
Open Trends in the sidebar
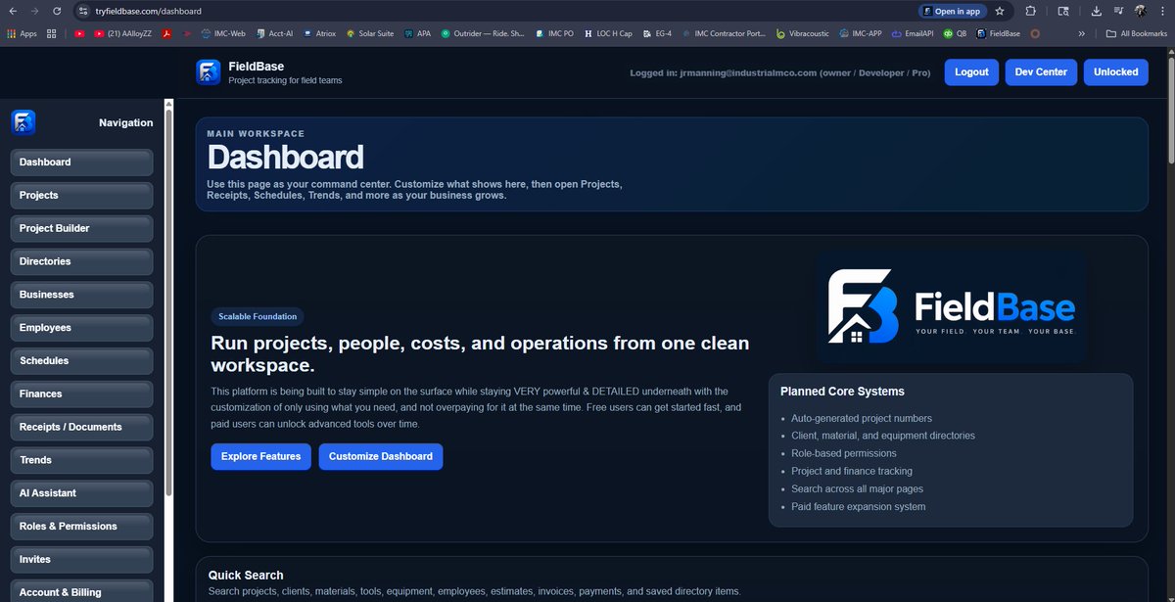[x=81, y=460]
